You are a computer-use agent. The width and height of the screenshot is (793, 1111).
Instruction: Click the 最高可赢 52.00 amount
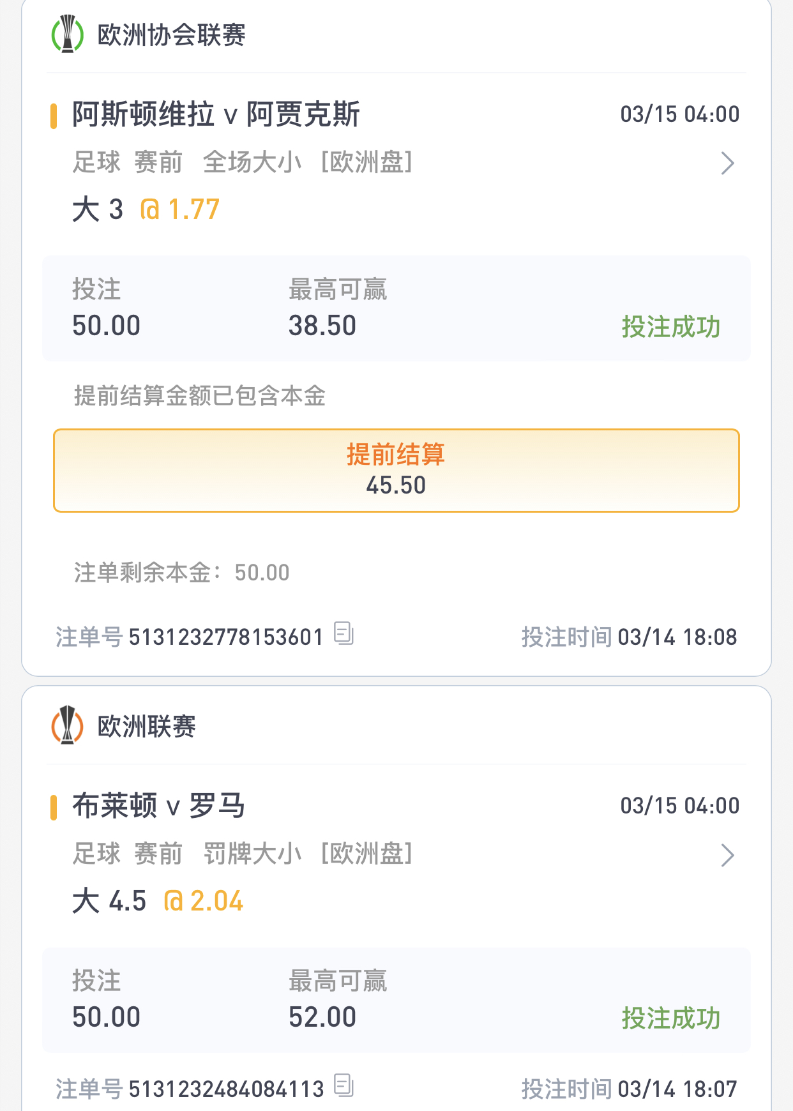322,1017
